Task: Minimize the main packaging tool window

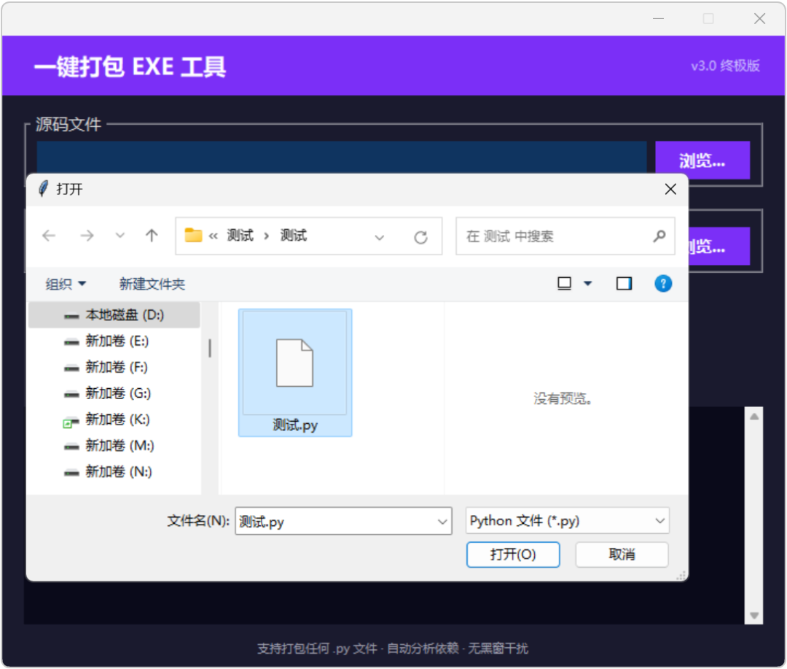Action: click(659, 19)
